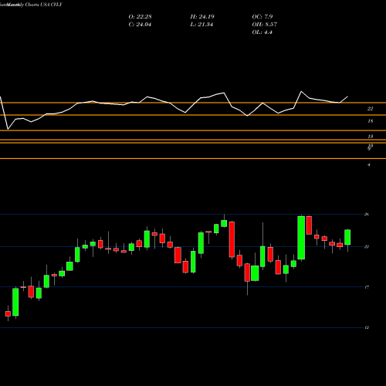Click the 22 label on the candlestick price axis
This screenshot has width=386, height=386.
(x=367, y=247)
